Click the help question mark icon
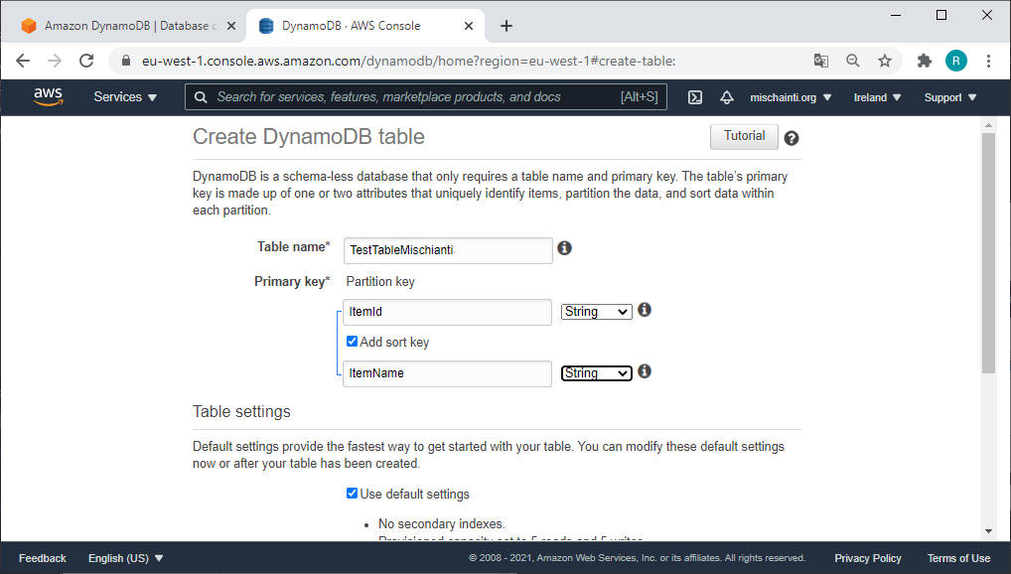The width and height of the screenshot is (1011, 574). [x=792, y=138]
